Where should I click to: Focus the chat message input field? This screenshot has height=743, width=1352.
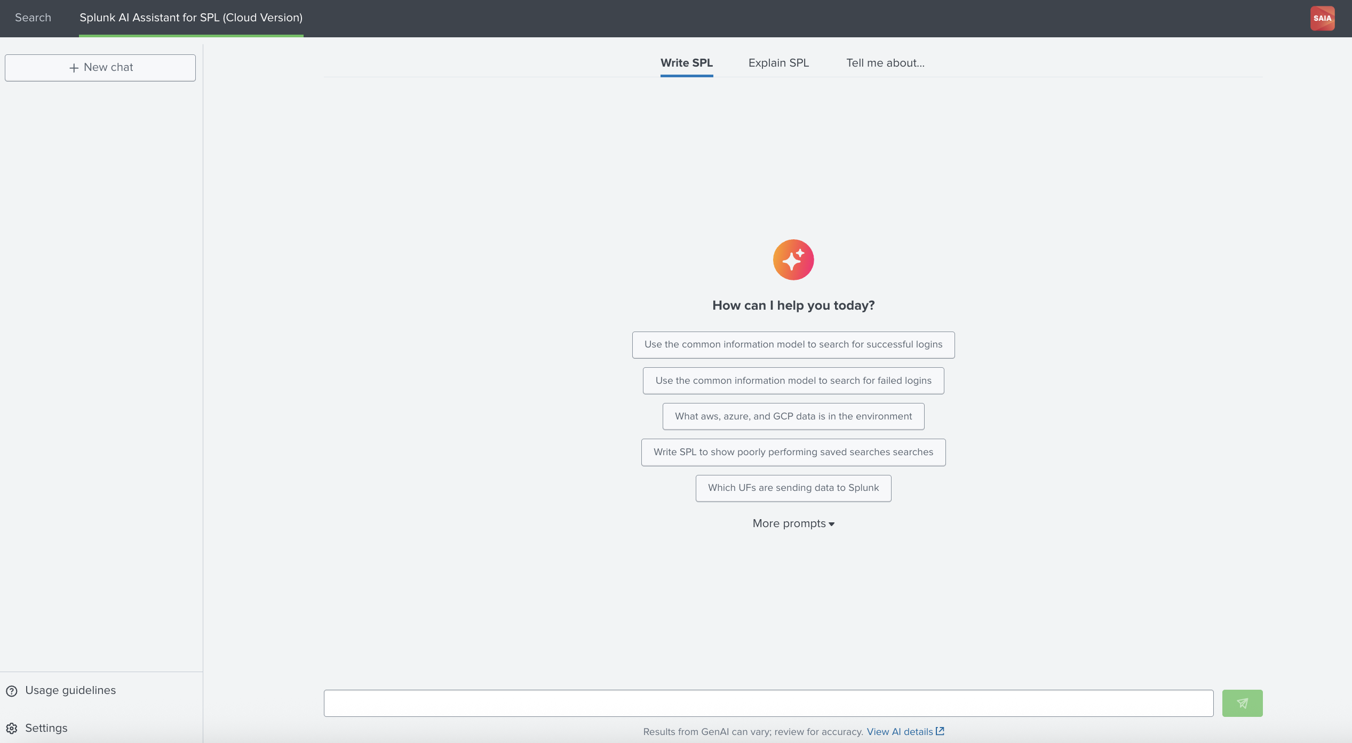pyautogui.click(x=768, y=703)
